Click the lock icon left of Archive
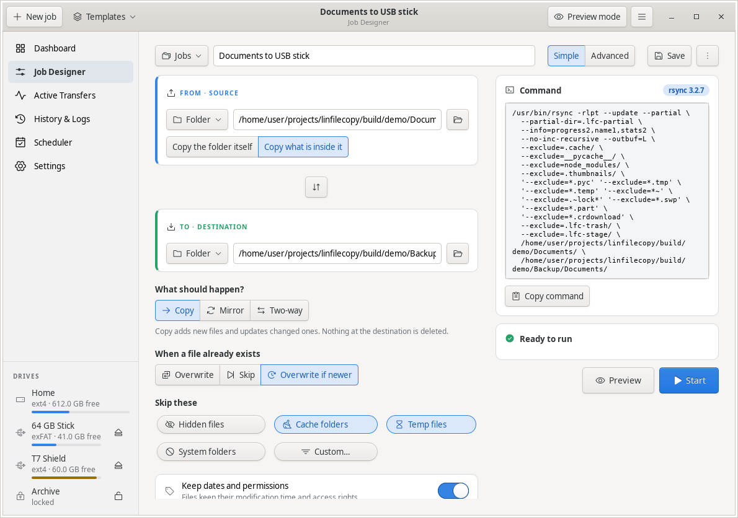 pos(20,496)
